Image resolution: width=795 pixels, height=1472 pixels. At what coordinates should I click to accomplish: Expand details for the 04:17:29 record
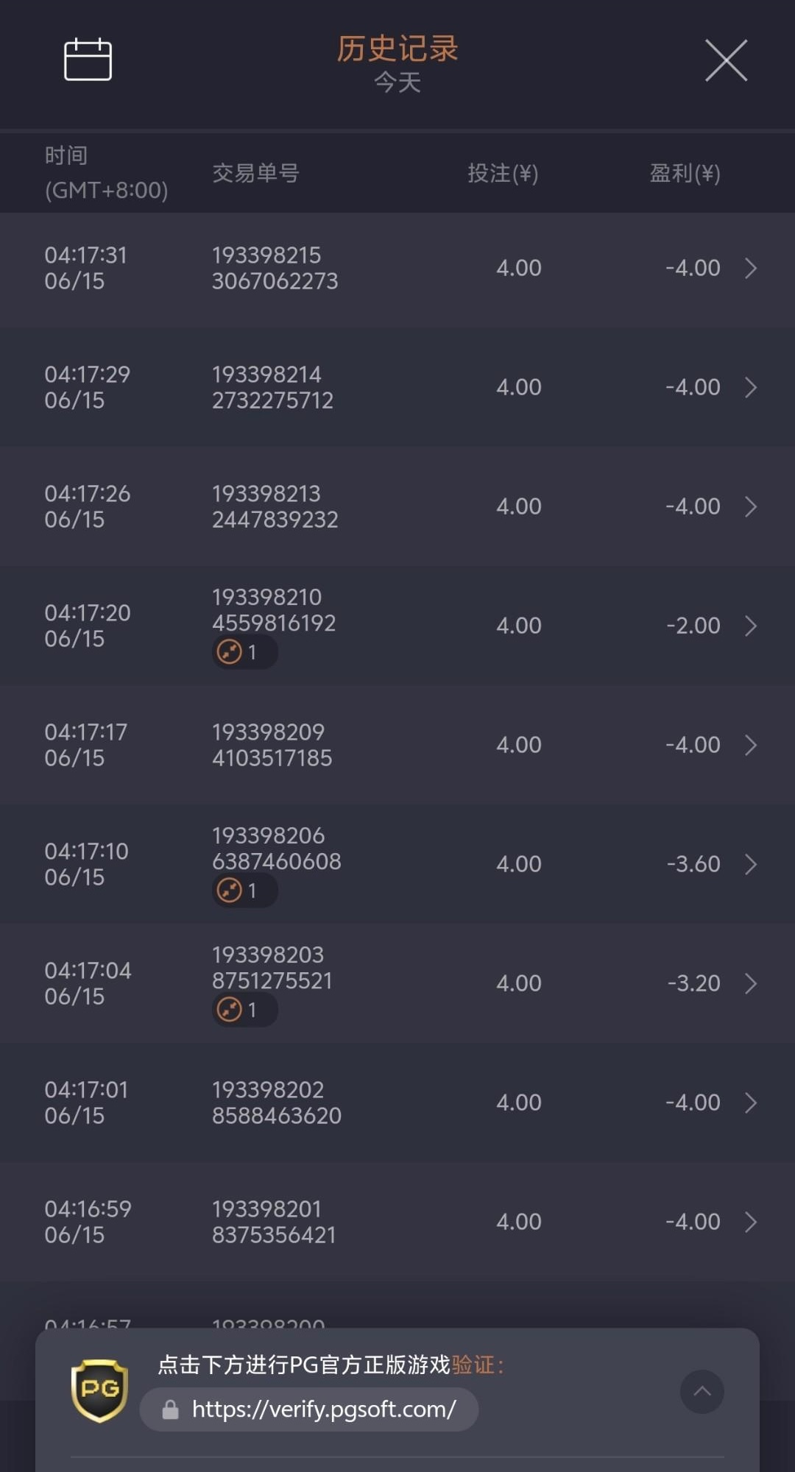pos(750,387)
